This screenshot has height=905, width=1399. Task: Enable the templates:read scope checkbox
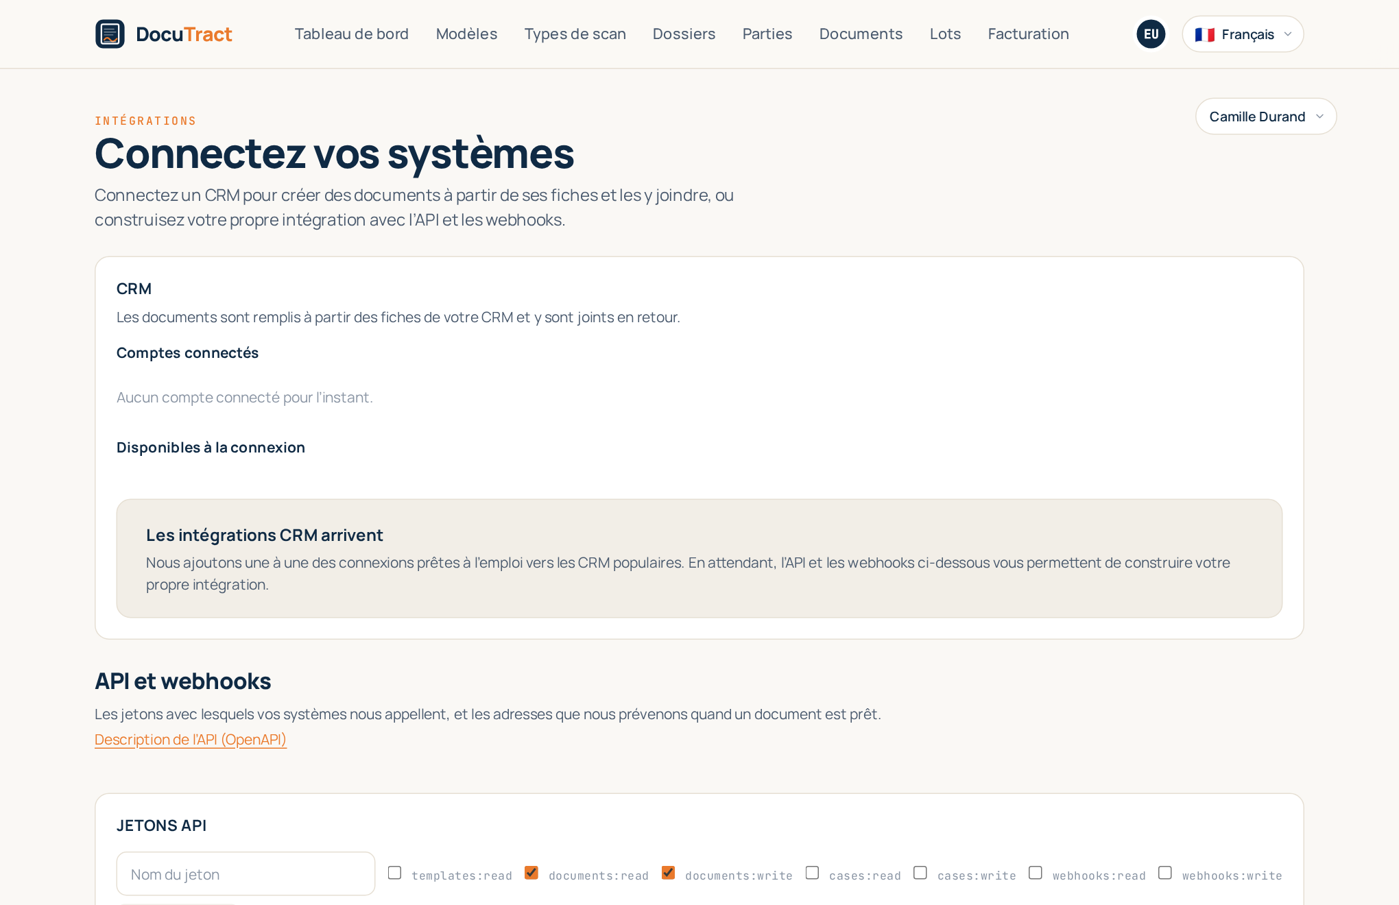pos(394,873)
